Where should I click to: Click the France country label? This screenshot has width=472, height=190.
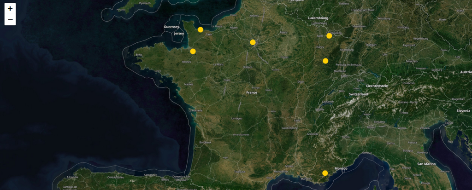coord(252,92)
